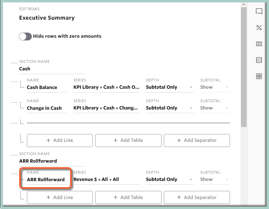269x209 pixels.
Task: Enable Hide rows with zero amounts
Action: pyautogui.click(x=25, y=36)
